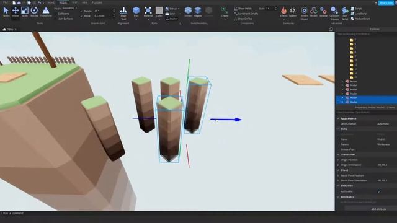Toggle the Join Surfaces checkbox
This screenshot has width=397, height=223.
click(56, 19)
